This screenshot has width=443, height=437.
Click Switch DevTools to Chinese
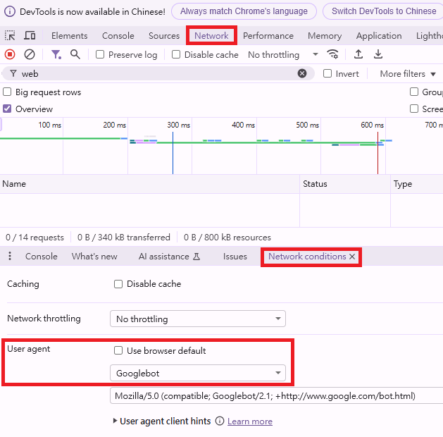coord(384,11)
